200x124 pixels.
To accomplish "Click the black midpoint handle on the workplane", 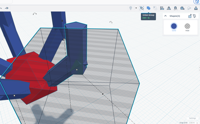I will click(x=103, y=94).
